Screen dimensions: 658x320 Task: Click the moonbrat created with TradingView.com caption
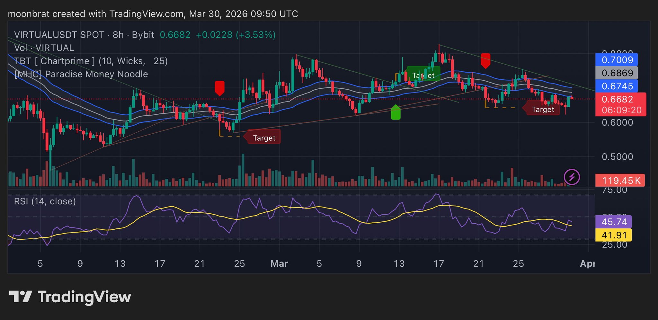click(153, 14)
